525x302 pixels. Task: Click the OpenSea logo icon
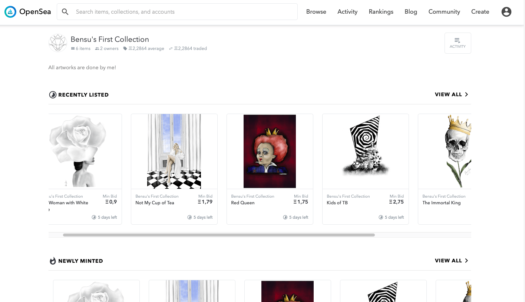tap(10, 12)
